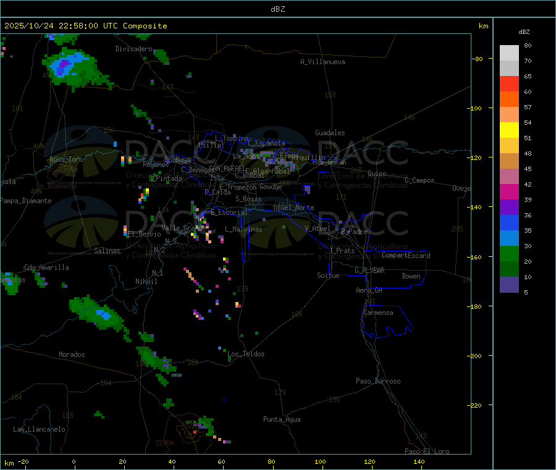Select the purple 36 dBZ legend swatch
The width and height of the screenshot is (556, 470).
[509, 208]
